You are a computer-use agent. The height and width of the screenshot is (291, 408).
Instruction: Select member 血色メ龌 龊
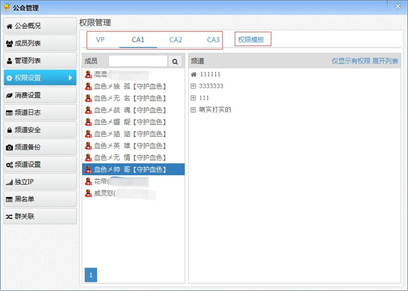[x=133, y=122]
